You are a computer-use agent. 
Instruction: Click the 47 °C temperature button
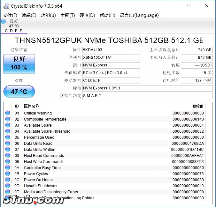(x=19, y=92)
